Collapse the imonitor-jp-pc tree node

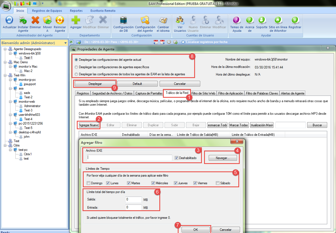10,80
